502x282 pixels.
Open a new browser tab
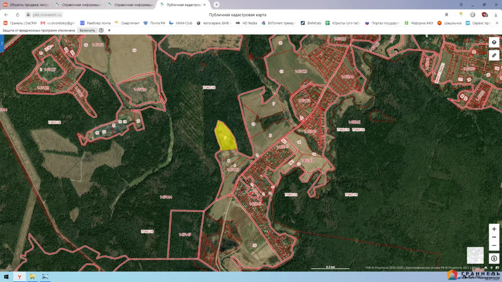pyautogui.click(x=216, y=5)
